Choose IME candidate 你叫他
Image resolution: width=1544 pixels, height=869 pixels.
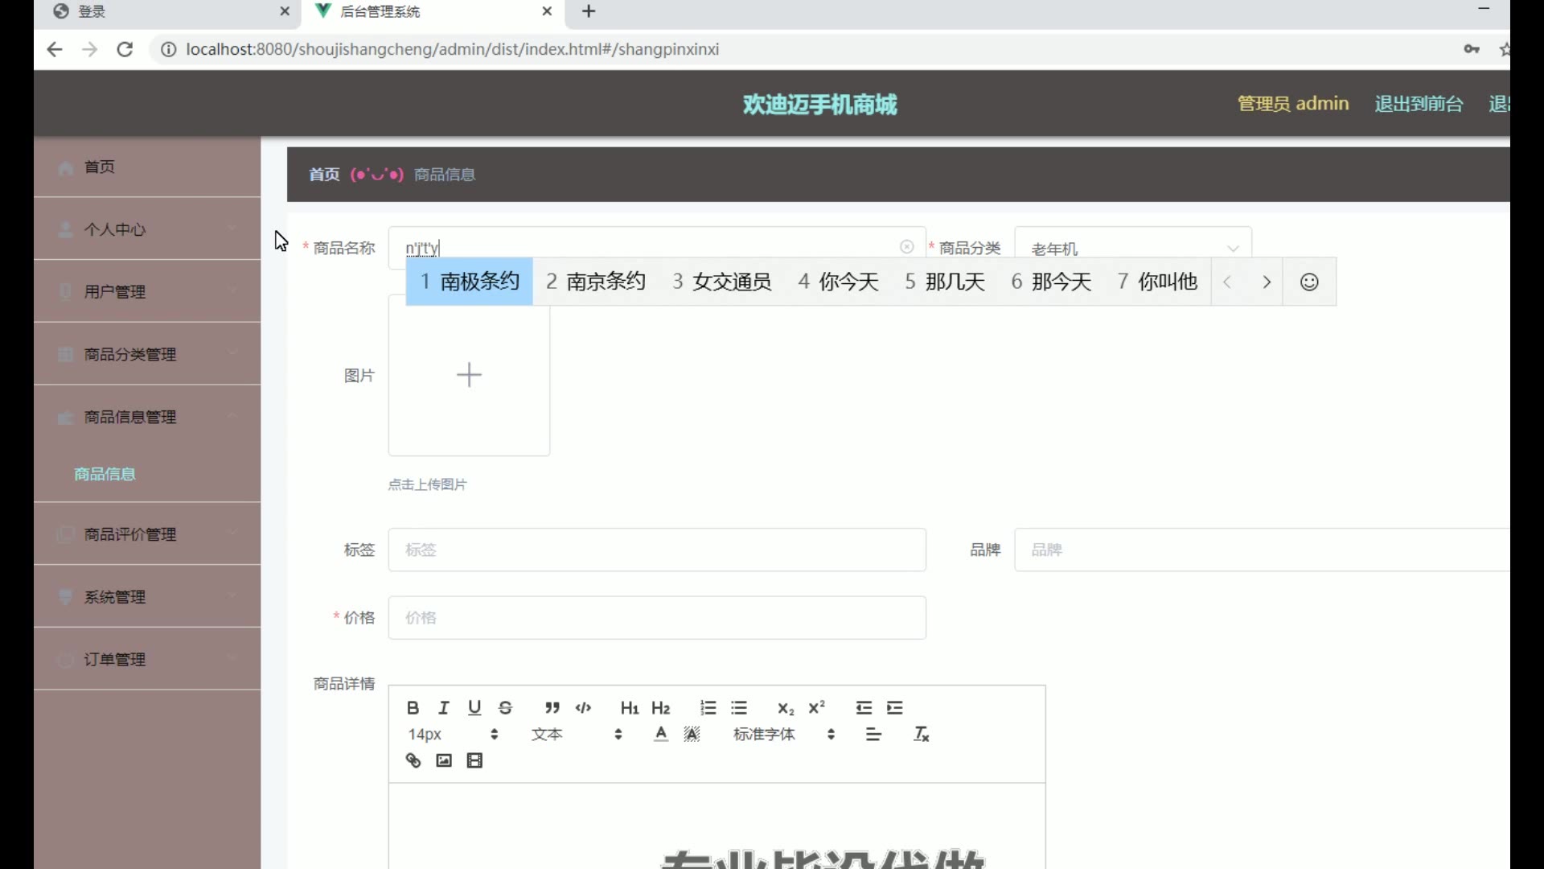(1157, 282)
